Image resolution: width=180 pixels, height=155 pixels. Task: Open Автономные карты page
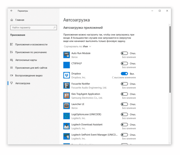pyautogui.click(x=26, y=60)
